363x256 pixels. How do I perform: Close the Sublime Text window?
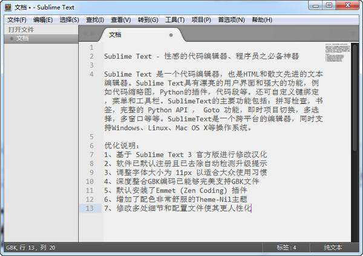click(x=347, y=5)
